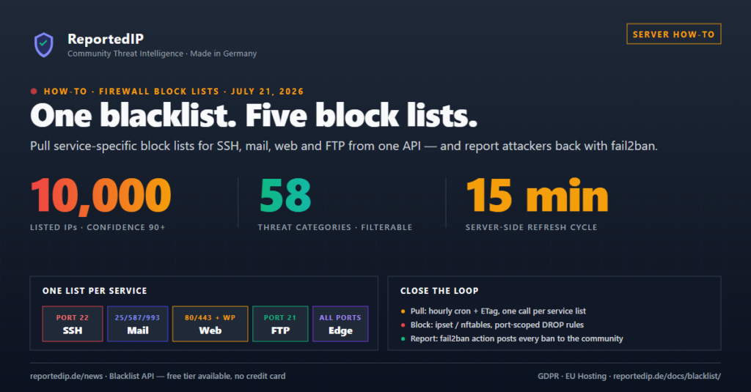Select the 80/443 + WP Web card
Screen dimensions: 751x392
[x=210, y=324]
